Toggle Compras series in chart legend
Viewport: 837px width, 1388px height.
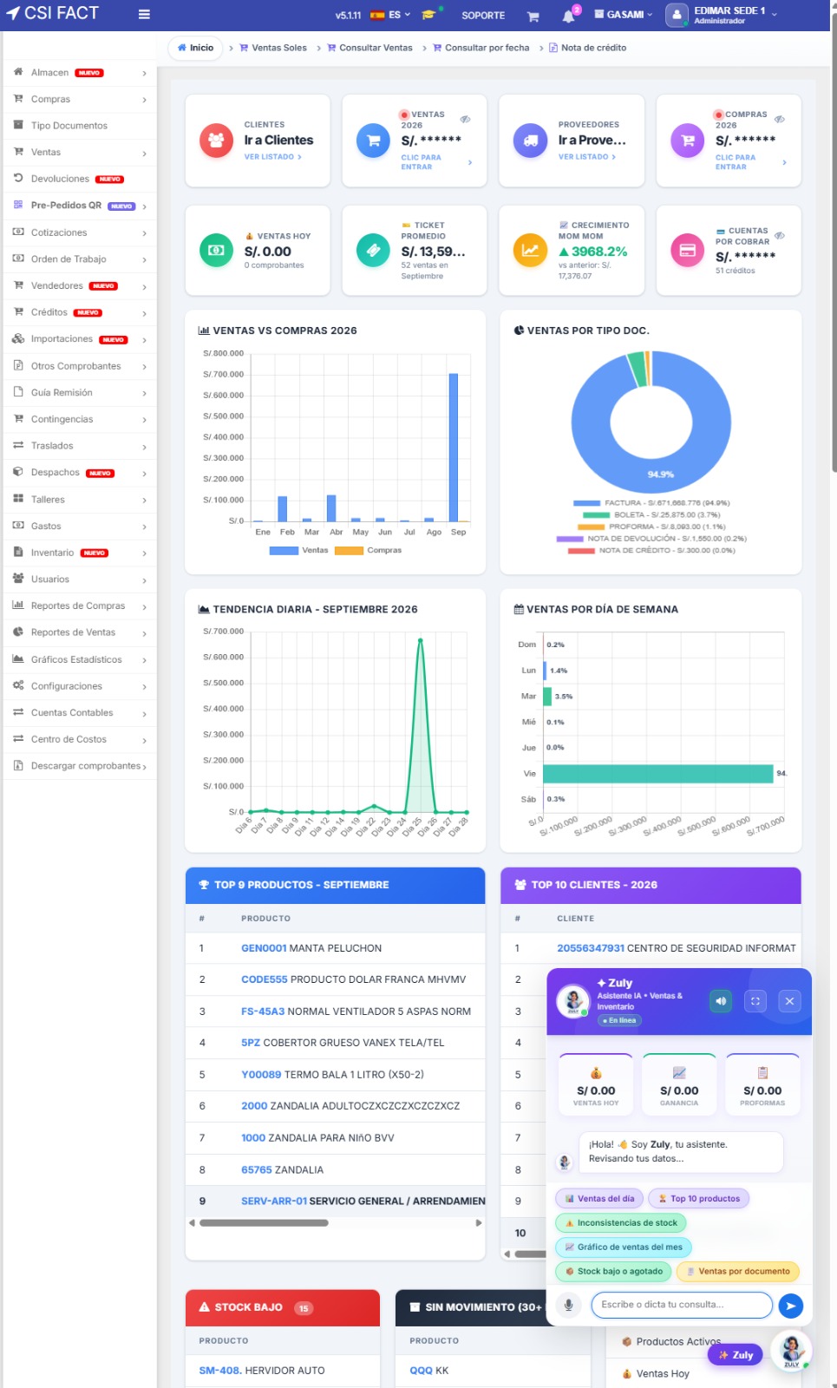(x=368, y=550)
